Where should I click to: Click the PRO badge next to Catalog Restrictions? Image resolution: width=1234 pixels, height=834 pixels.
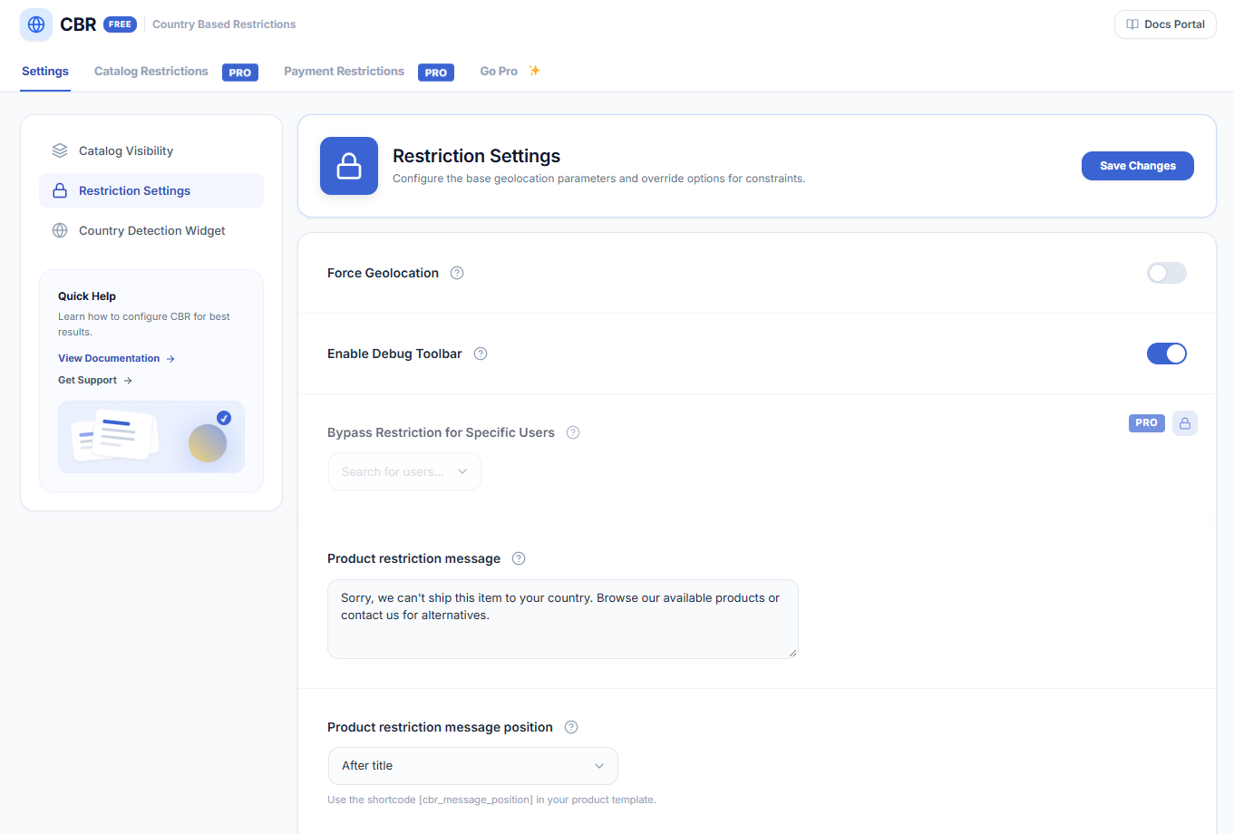[x=240, y=73]
